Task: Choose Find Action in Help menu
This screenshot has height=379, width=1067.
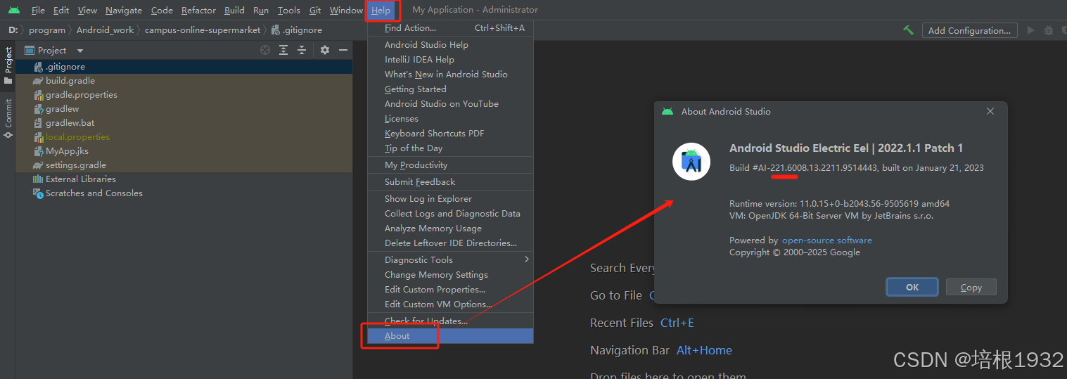Action: click(450, 28)
